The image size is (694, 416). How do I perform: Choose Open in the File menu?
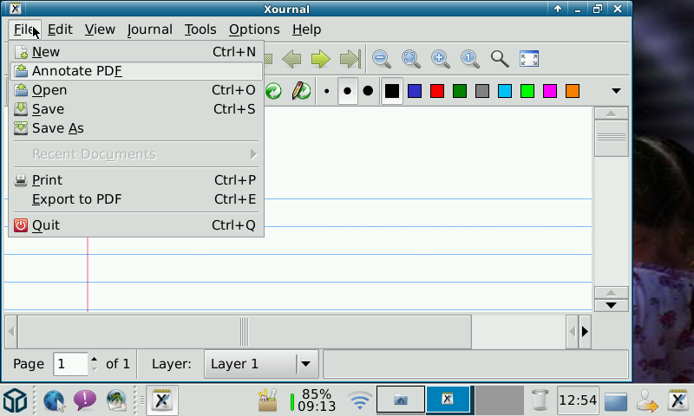coord(136,90)
